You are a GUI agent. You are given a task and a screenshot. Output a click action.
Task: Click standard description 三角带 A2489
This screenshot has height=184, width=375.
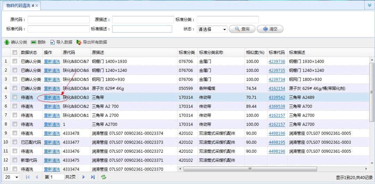302,98
